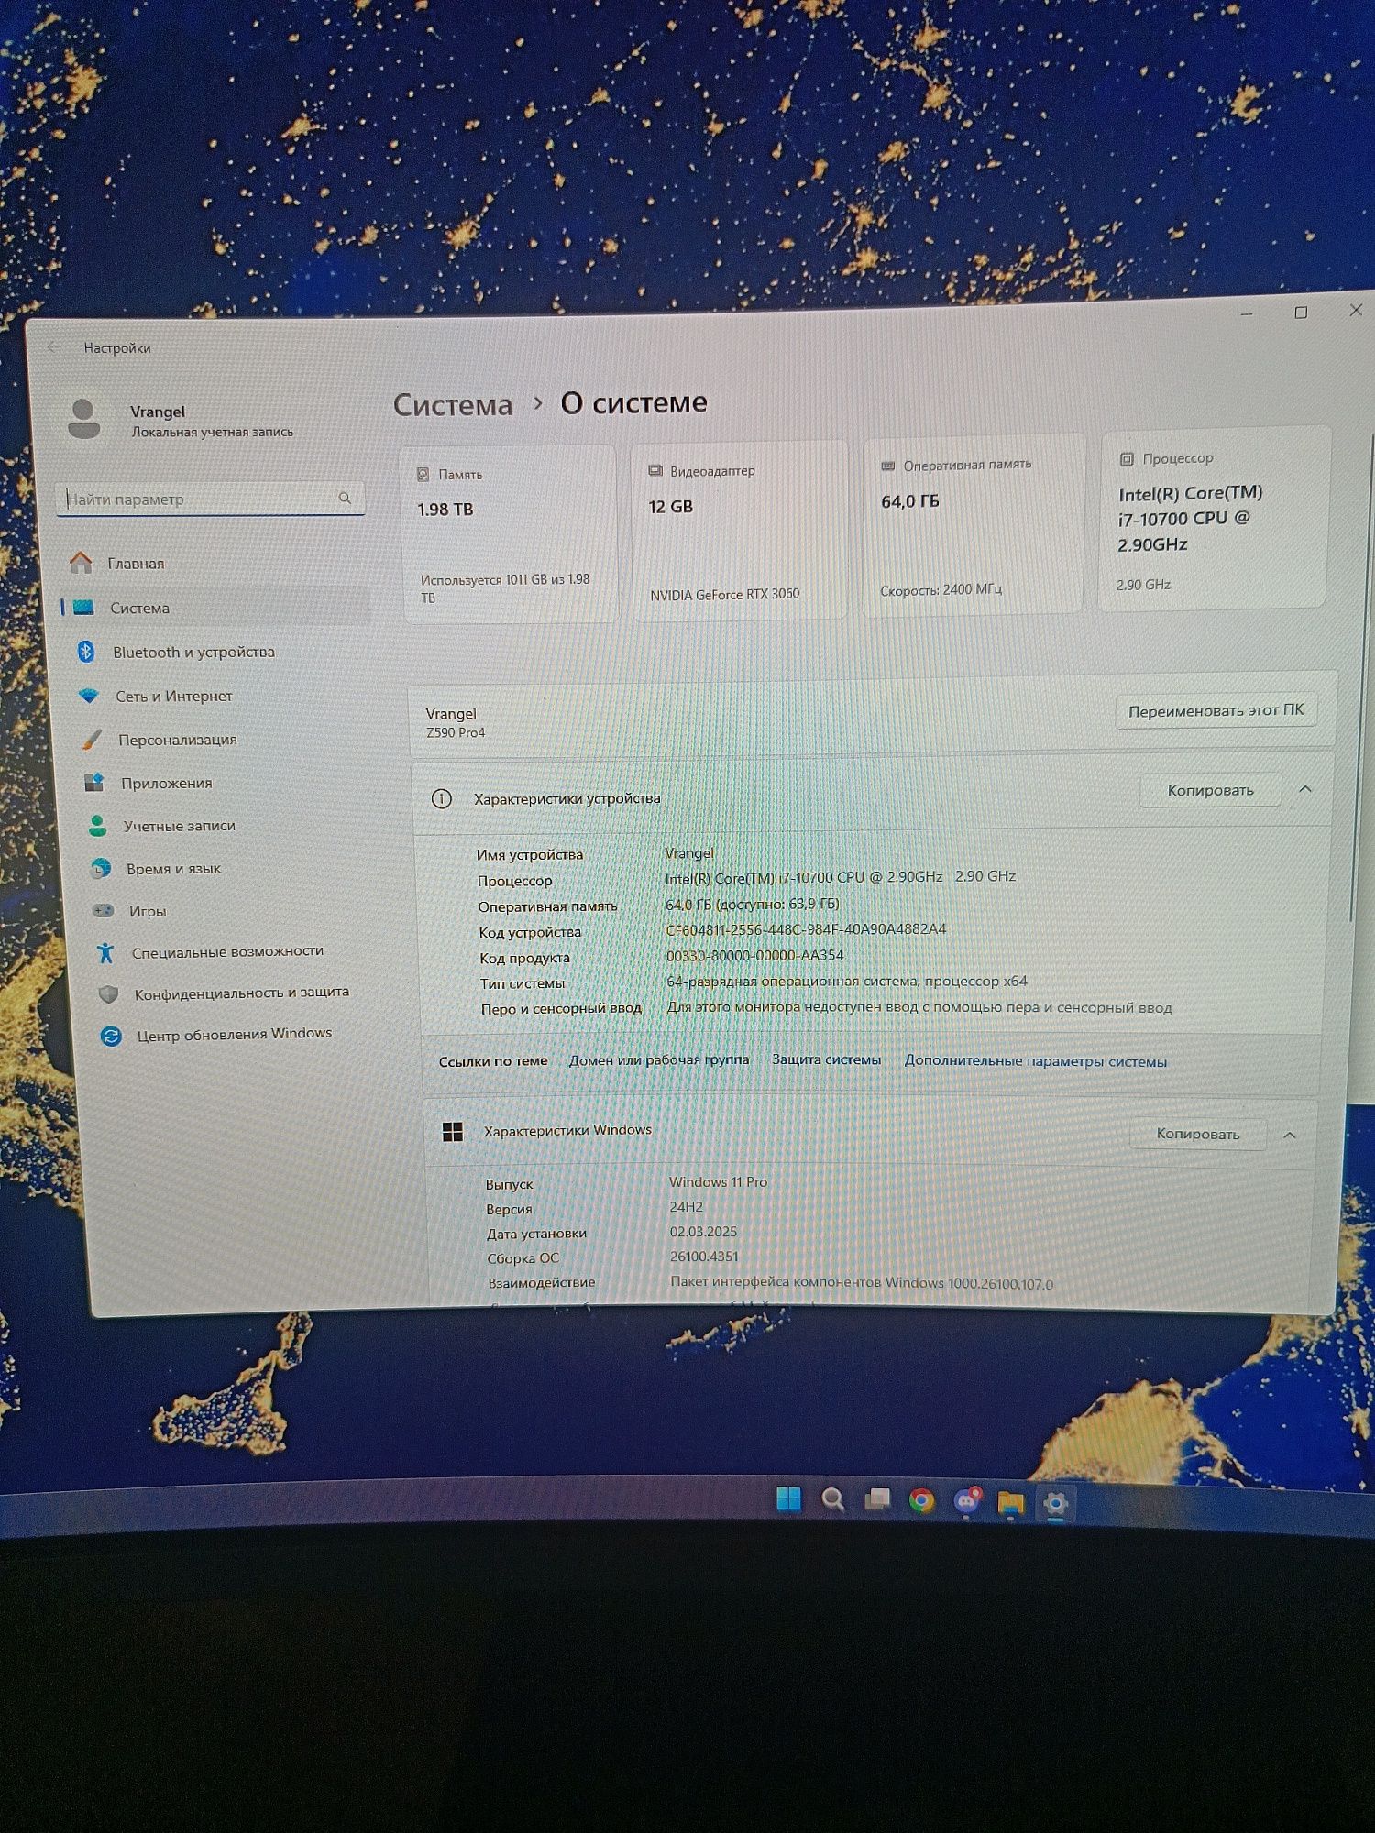The image size is (1375, 1833).
Task: Click Локальная учетная запись account text
Action: pyautogui.click(x=213, y=432)
